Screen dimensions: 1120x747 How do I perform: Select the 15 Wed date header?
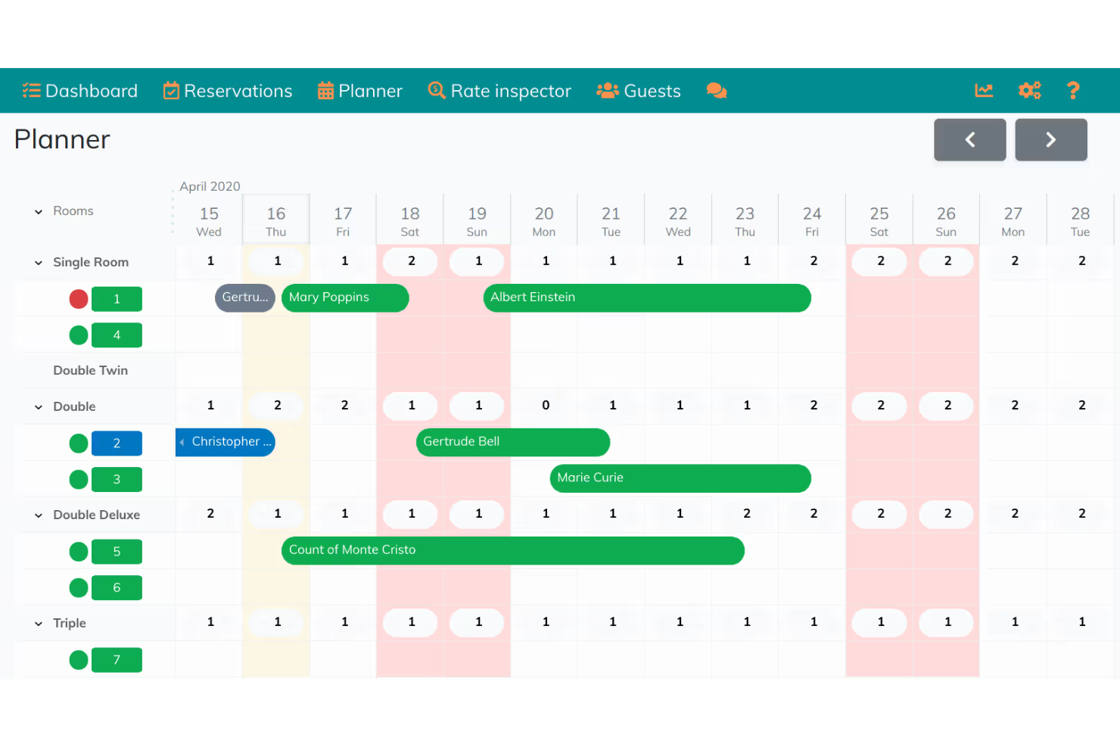209,221
